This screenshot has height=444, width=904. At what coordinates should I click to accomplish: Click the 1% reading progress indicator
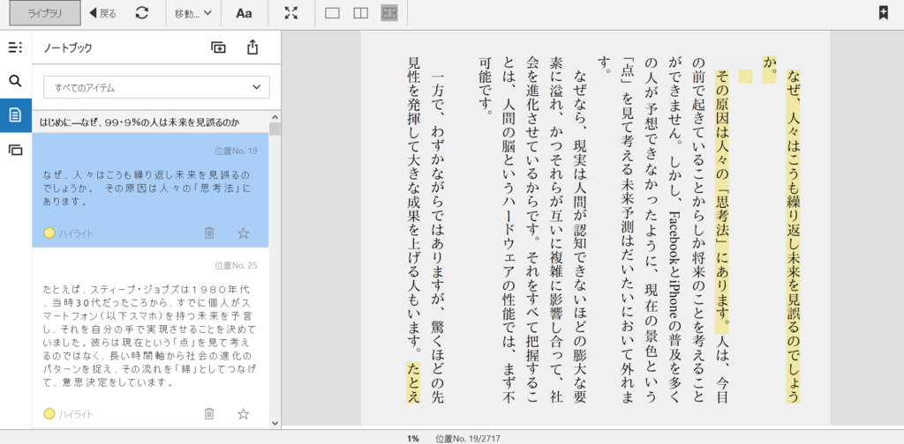click(x=413, y=439)
